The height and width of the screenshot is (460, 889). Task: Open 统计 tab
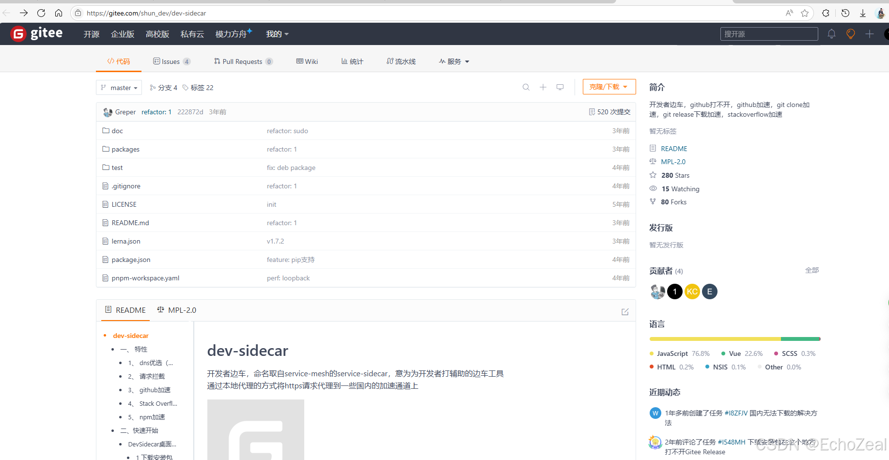tap(352, 61)
